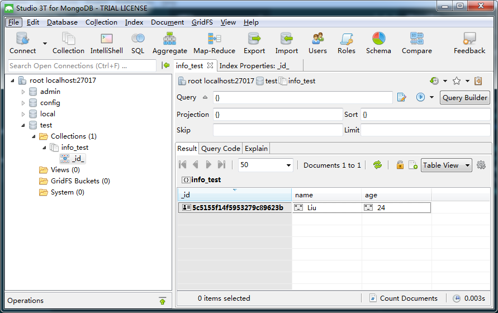Image resolution: width=498 pixels, height=313 pixels.
Task: Run the query with play icon
Action: tap(420, 97)
